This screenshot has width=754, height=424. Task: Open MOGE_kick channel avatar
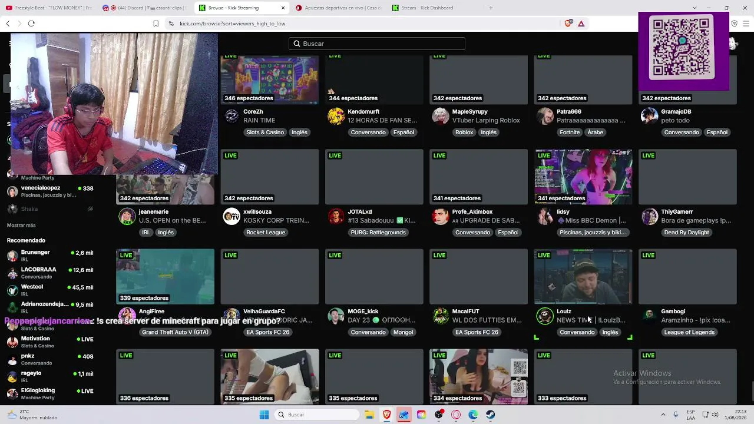[336, 316]
